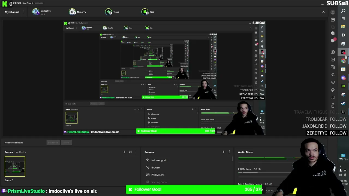
Task: Open Microsoft Store from the taskbar
Action: pos(343,69)
